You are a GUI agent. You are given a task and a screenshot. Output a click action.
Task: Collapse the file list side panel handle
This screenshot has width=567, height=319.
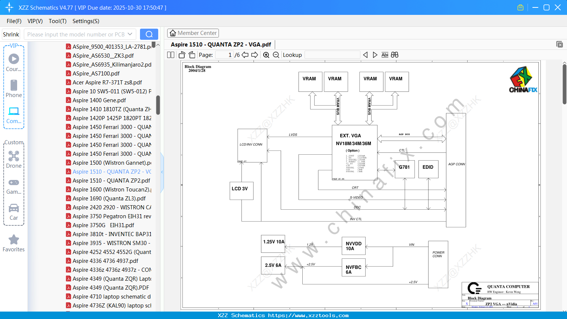[x=162, y=172]
